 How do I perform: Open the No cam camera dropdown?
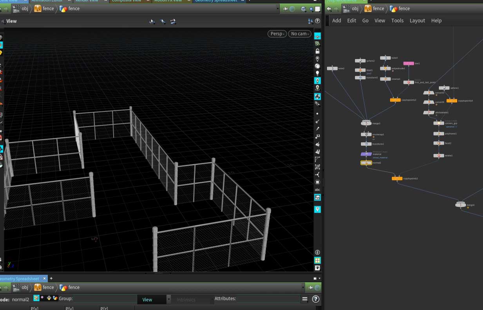300,34
